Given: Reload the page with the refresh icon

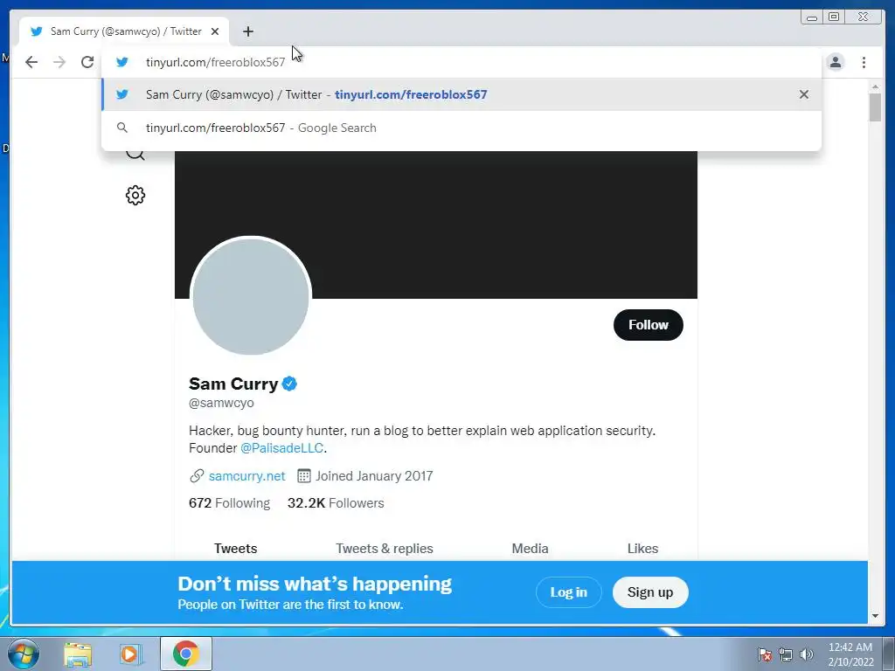Looking at the screenshot, I should (x=87, y=62).
